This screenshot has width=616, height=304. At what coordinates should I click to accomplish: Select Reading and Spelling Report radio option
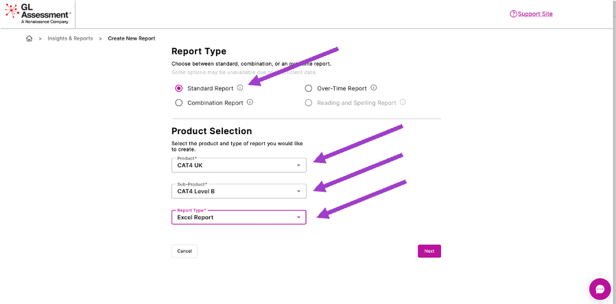309,103
